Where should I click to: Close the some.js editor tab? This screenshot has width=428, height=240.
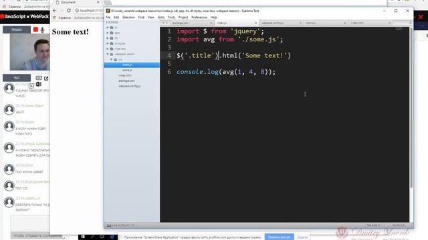click(345, 23)
